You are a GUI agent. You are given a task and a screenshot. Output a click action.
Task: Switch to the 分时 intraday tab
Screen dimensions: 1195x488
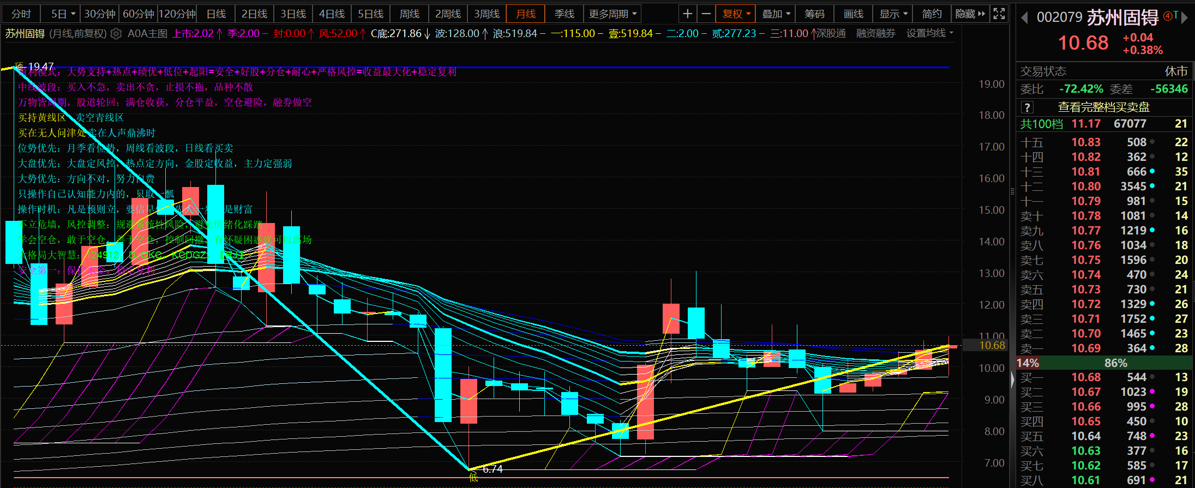click(21, 14)
